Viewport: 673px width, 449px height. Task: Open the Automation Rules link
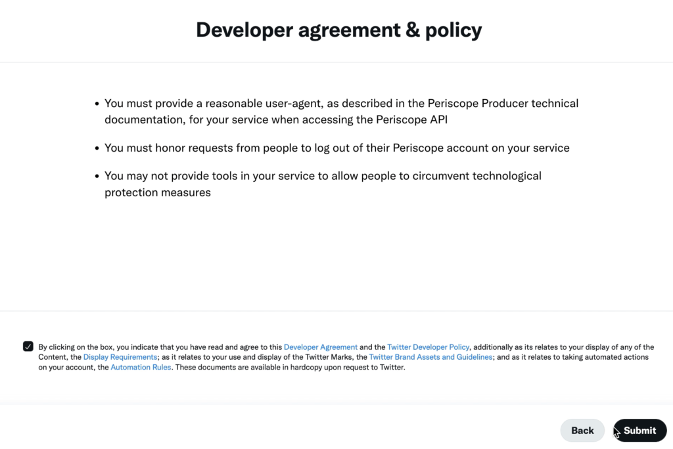(141, 367)
